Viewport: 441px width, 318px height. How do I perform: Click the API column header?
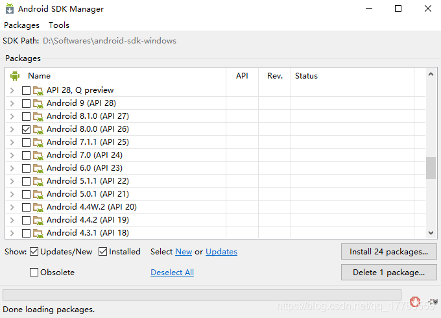pos(242,76)
